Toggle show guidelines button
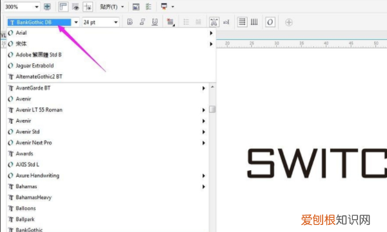The image size is (387, 232). click(88, 6)
